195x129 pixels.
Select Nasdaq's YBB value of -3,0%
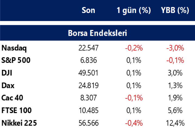pyautogui.click(x=175, y=48)
